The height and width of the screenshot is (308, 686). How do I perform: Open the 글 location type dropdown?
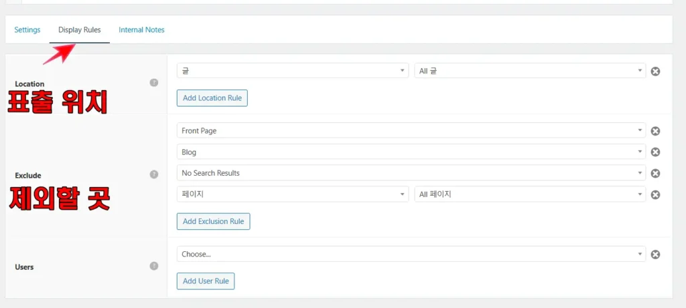tap(293, 71)
